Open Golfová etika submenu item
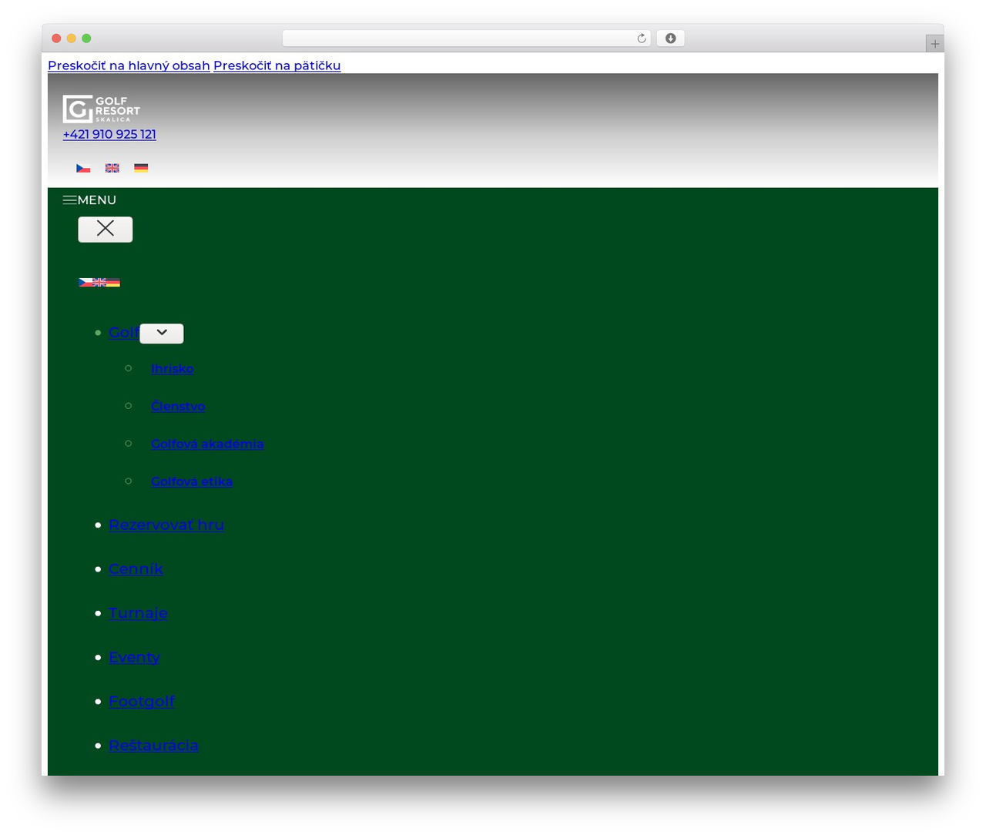This screenshot has height=835, width=986. [x=192, y=482]
